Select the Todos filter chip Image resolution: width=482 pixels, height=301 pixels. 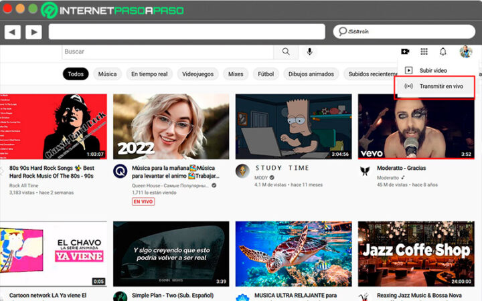pyautogui.click(x=76, y=74)
